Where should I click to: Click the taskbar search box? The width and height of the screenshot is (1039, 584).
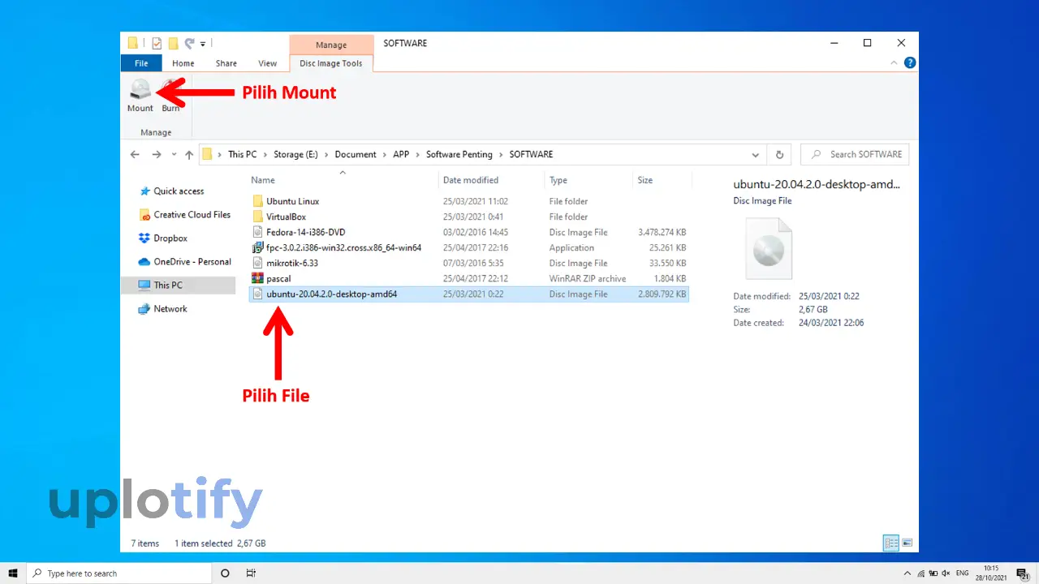tap(119, 573)
